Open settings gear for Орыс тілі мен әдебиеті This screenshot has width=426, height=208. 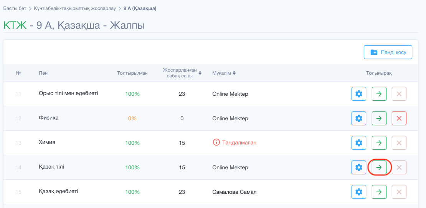pos(359,94)
